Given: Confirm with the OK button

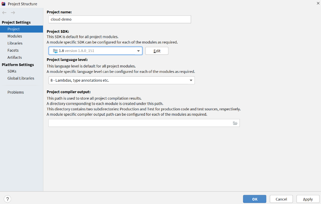Looking at the screenshot, I should [255, 199].
